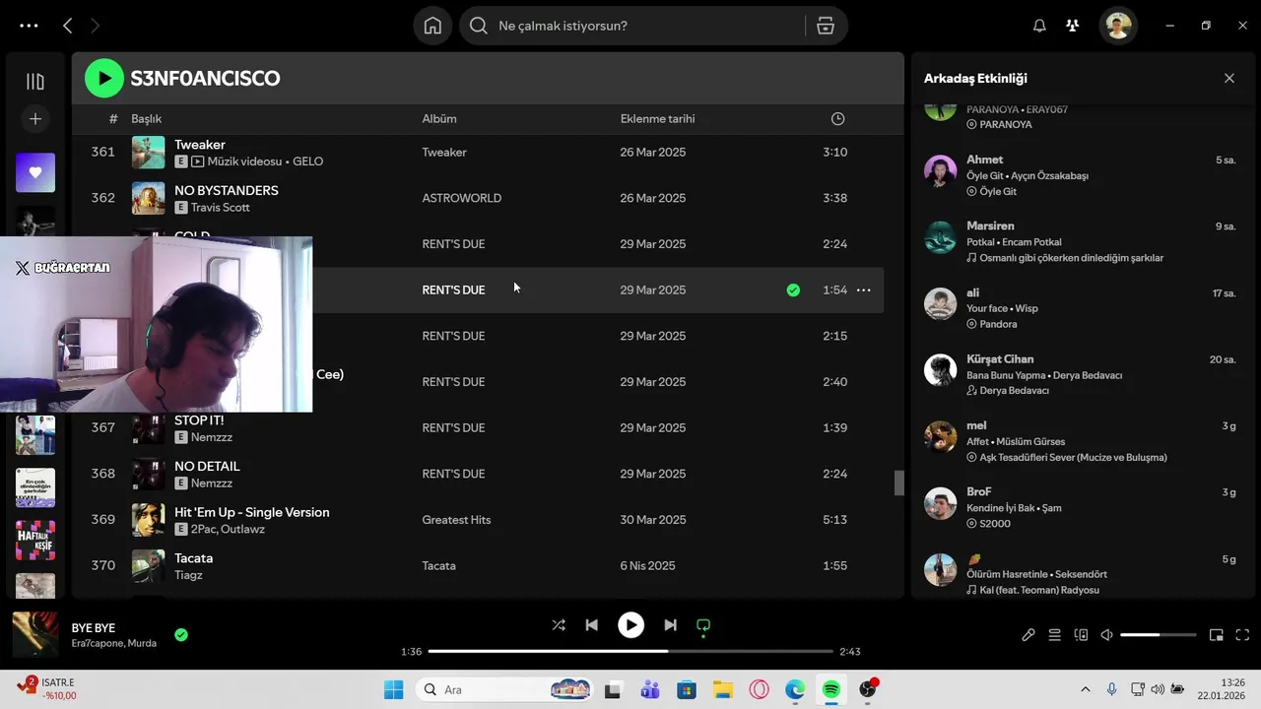Collapse the Your Library sidebar icon

(x=35, y=82)
